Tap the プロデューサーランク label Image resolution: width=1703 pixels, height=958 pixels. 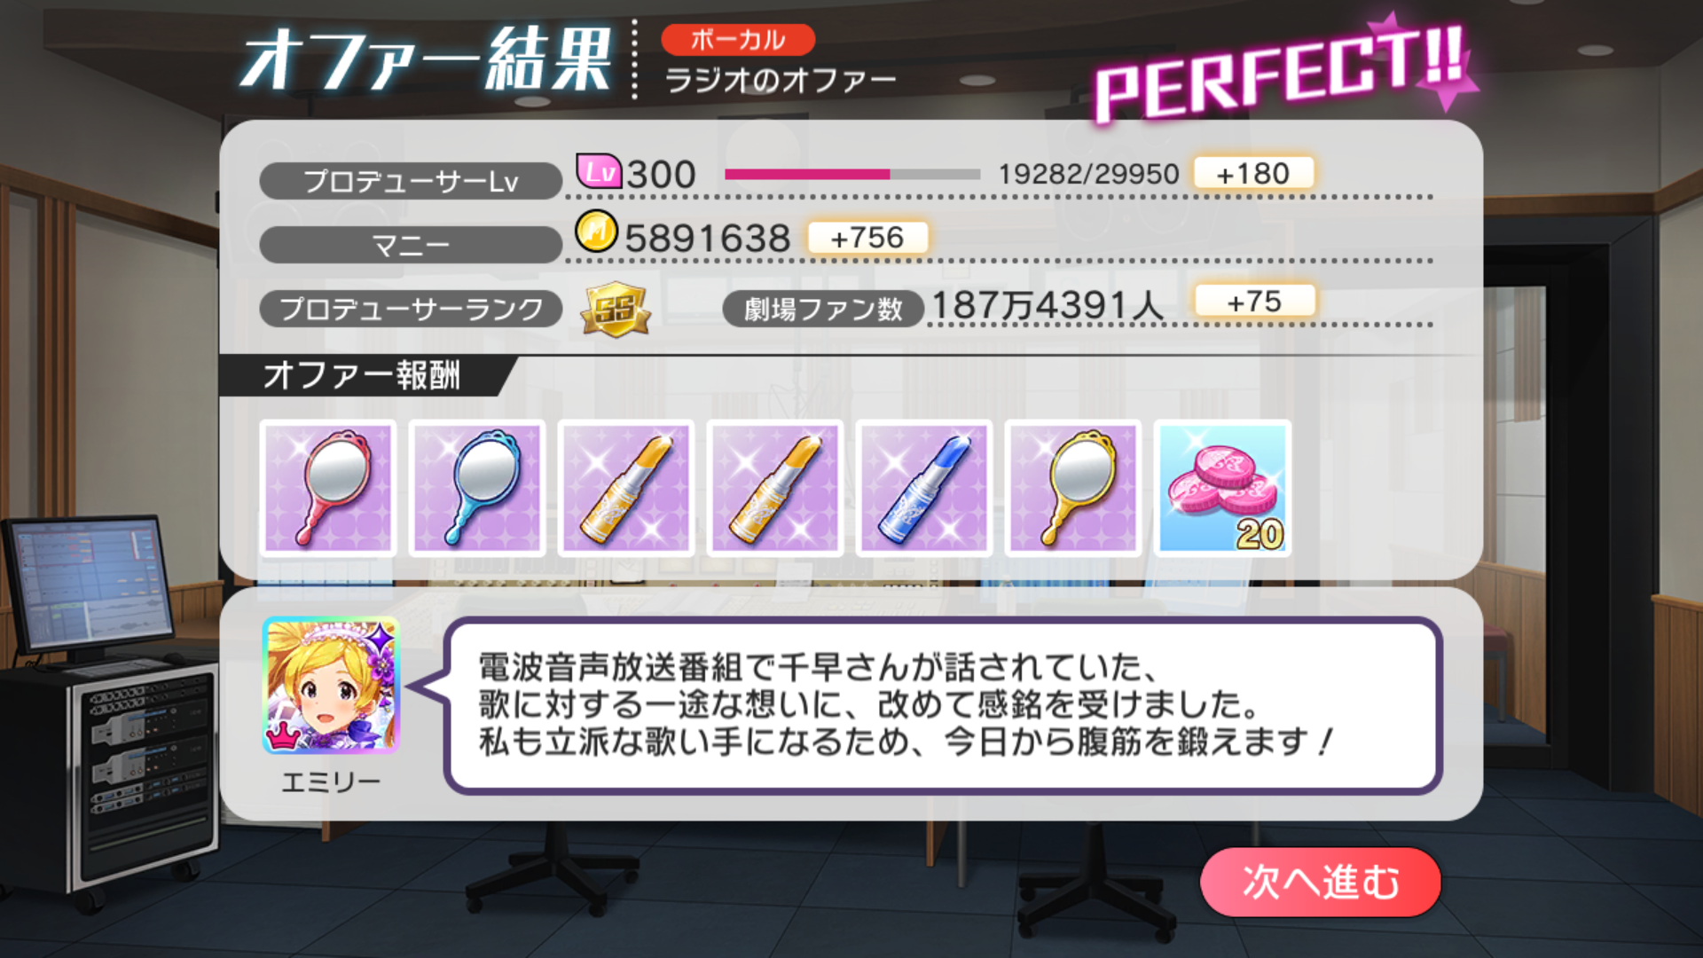pos(411,309)
